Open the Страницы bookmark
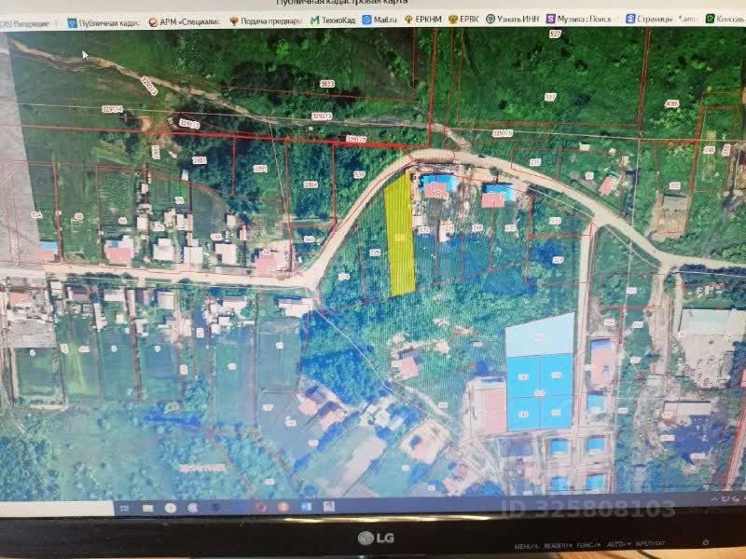 point(662,19)
